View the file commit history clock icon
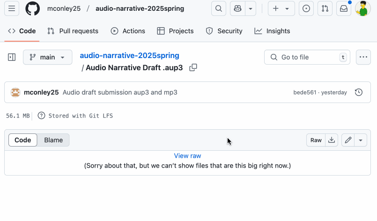This screenshot has width=377, height=221. [x=359, y=92]
